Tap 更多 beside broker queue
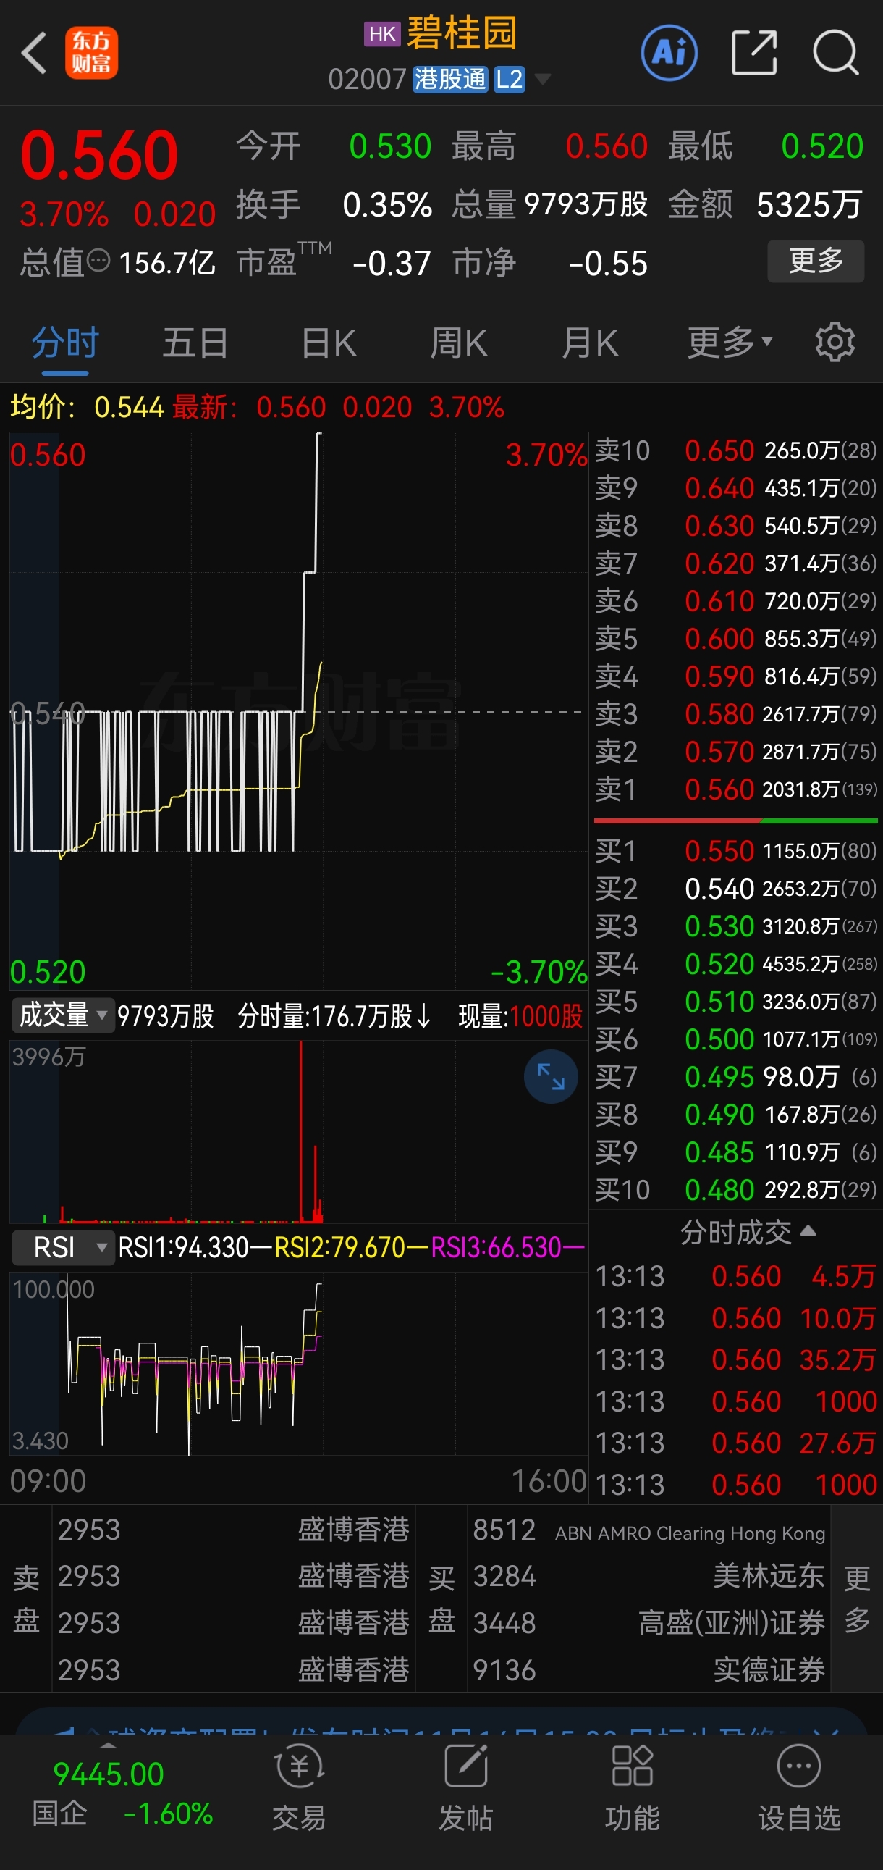This screenshot has height=1870, width=883. coord(857,1598)
